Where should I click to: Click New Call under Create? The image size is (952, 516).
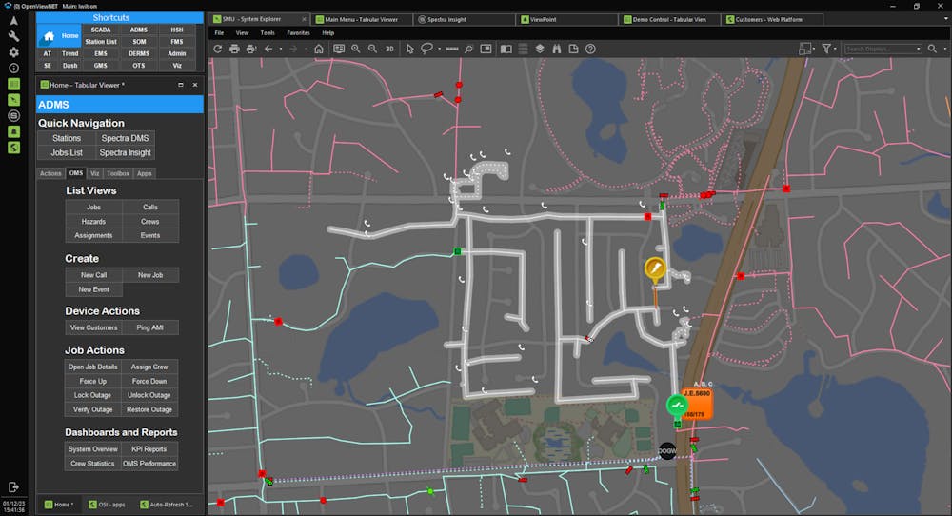coord(93,275)
